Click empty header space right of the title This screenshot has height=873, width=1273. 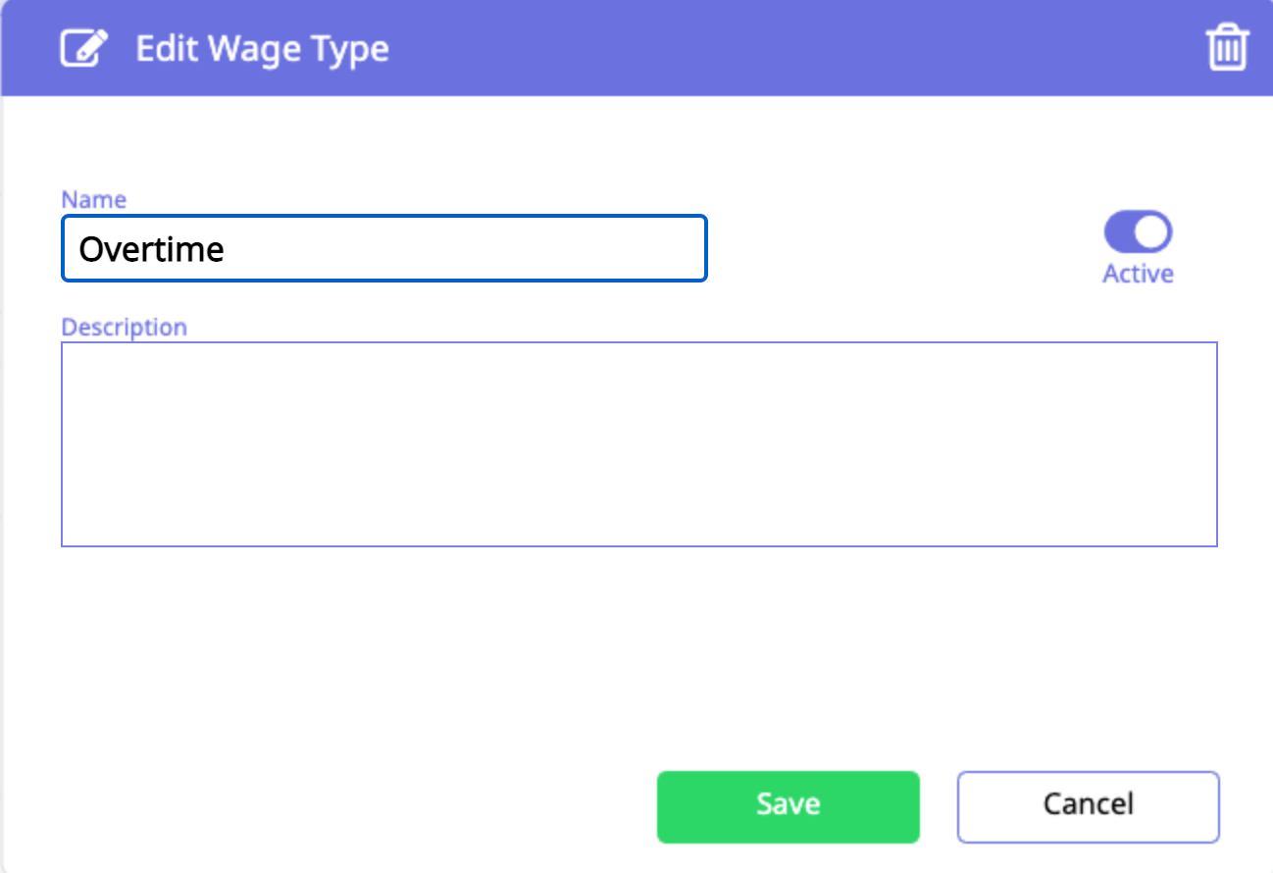(x=785, y=49)
